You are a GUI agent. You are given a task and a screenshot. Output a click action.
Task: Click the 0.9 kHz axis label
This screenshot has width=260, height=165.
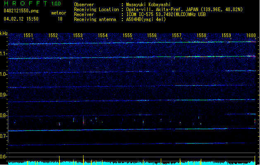(3, 95)
